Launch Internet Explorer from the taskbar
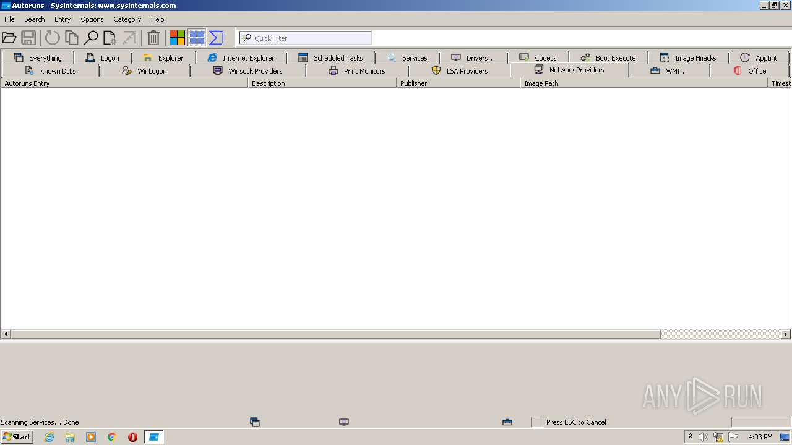This screenshot has width=792, height=445. [x=49, y=437]
